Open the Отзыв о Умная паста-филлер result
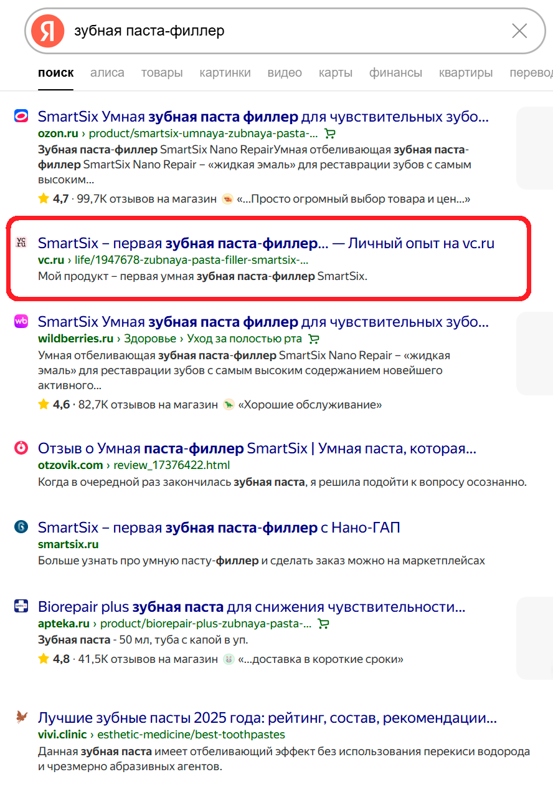The height and width of the screenshot is (797, 553). click(x=257, y=448)
